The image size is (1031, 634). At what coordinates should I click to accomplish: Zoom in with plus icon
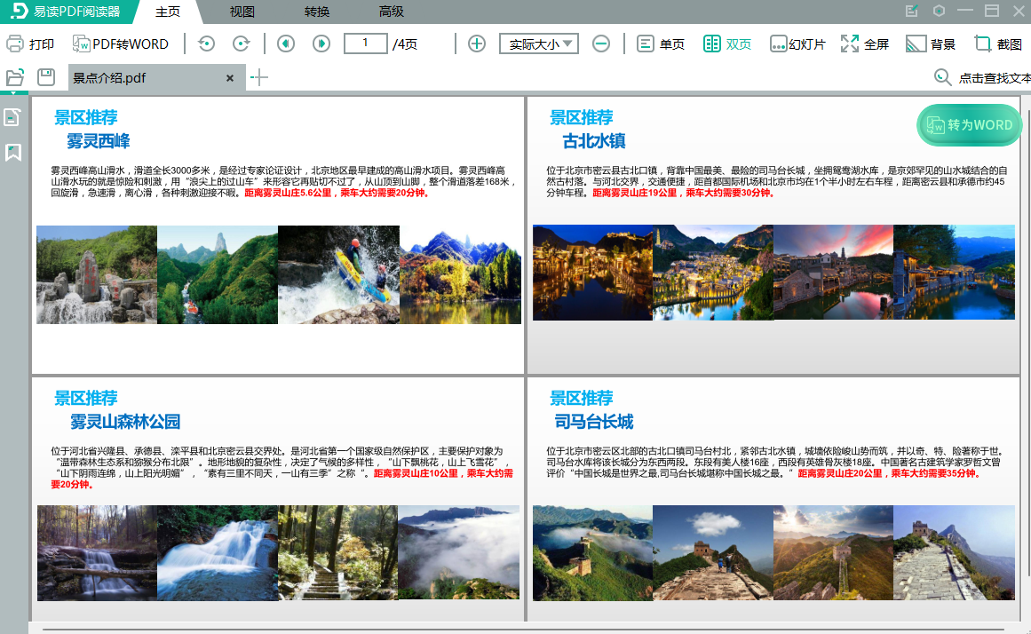477,44
